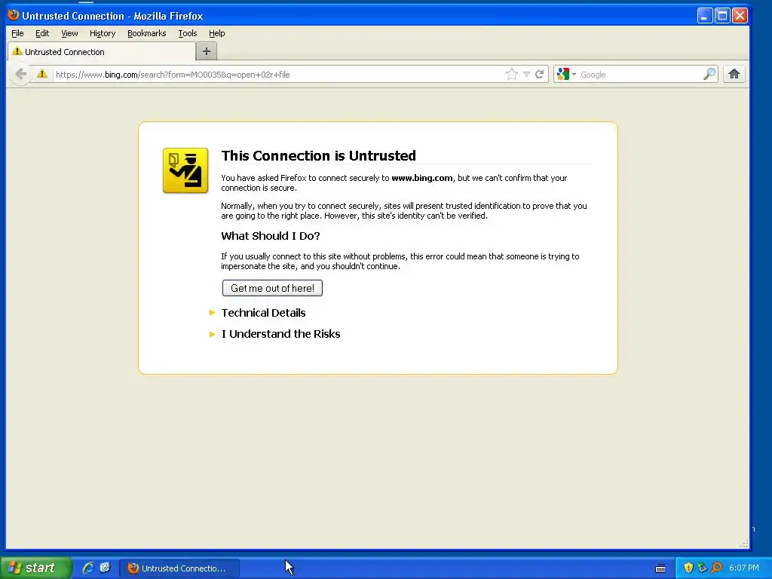
Task: Open the Edit menu
Action: tap(42, 33)
